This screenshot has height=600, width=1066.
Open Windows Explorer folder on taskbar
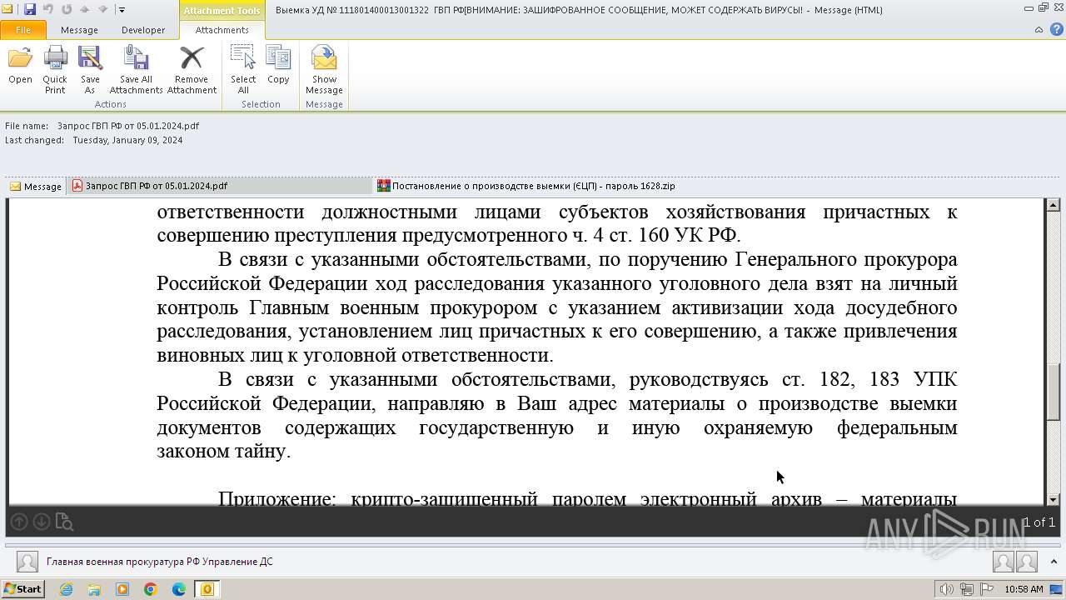pos(94,589)
